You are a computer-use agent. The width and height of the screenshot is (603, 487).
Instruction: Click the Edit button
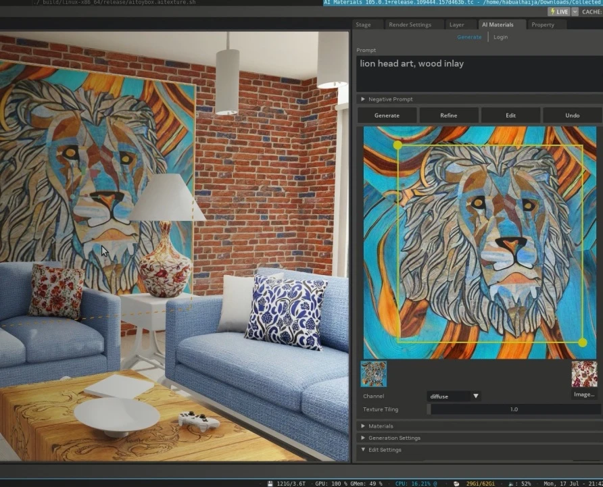[x=510, y=116]
